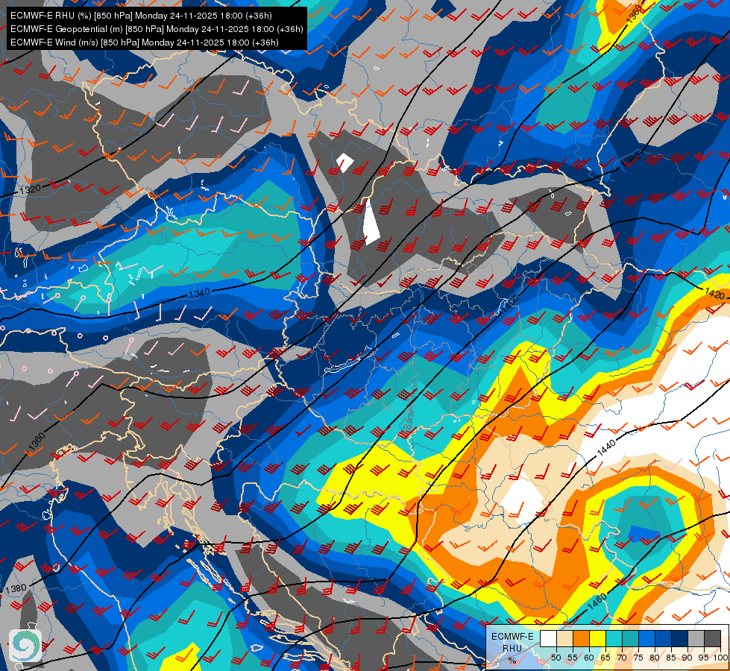Click the legend tick value 90
730x671 pixels.
coord(687,658)
